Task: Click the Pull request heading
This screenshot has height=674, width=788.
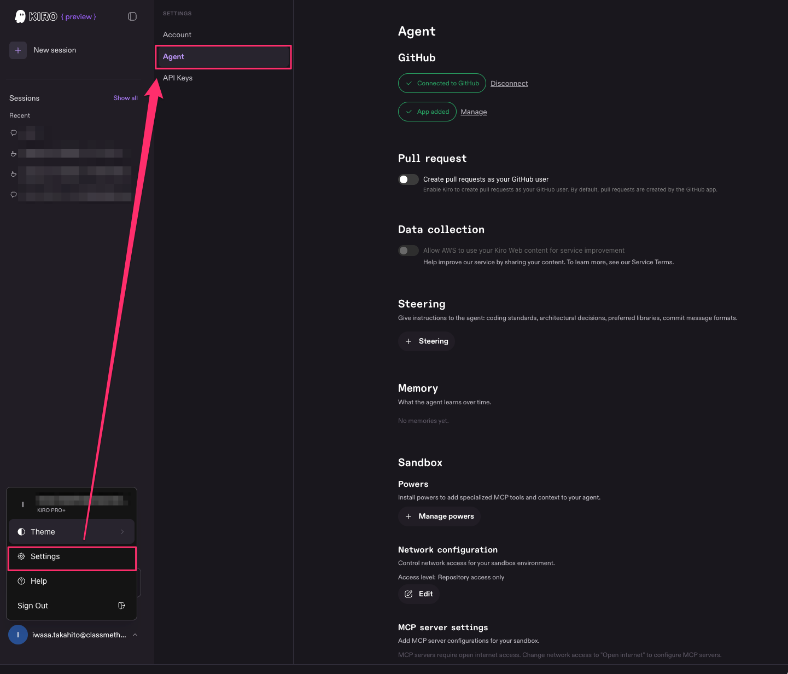Action: (433, 159)
